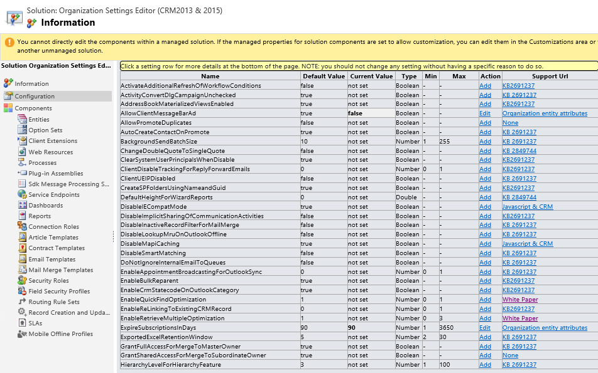Viewport: 598px width, 373px height.
Task: Open KB 2849744 link for DefaultHeightForWizardReports
Action: (x=519, y=197)
